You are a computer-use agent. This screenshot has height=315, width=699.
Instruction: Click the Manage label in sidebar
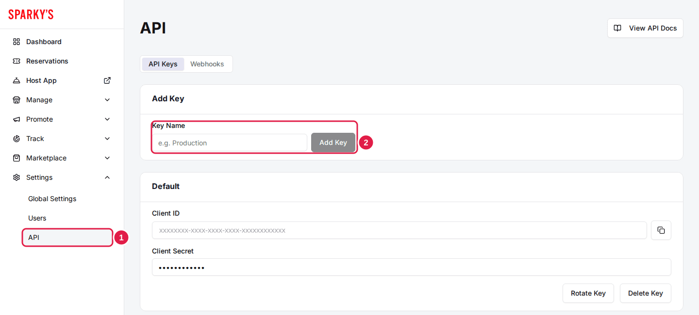39,100
